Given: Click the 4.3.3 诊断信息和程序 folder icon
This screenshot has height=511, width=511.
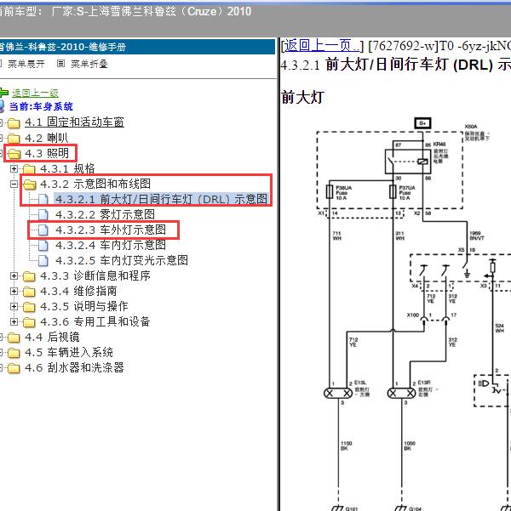Looking at the screenshot, I should tap(29, 276).
